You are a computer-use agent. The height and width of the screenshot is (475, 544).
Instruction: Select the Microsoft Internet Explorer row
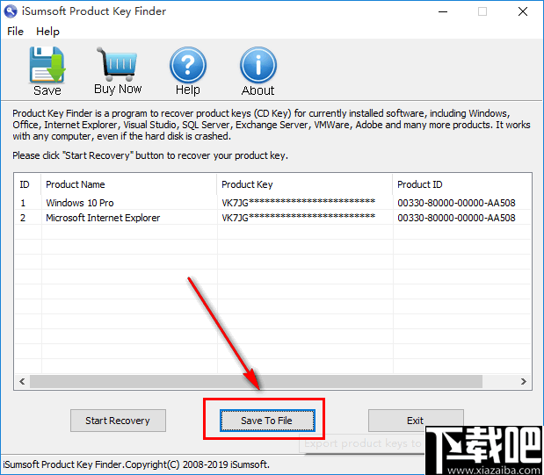click(272, 218)
